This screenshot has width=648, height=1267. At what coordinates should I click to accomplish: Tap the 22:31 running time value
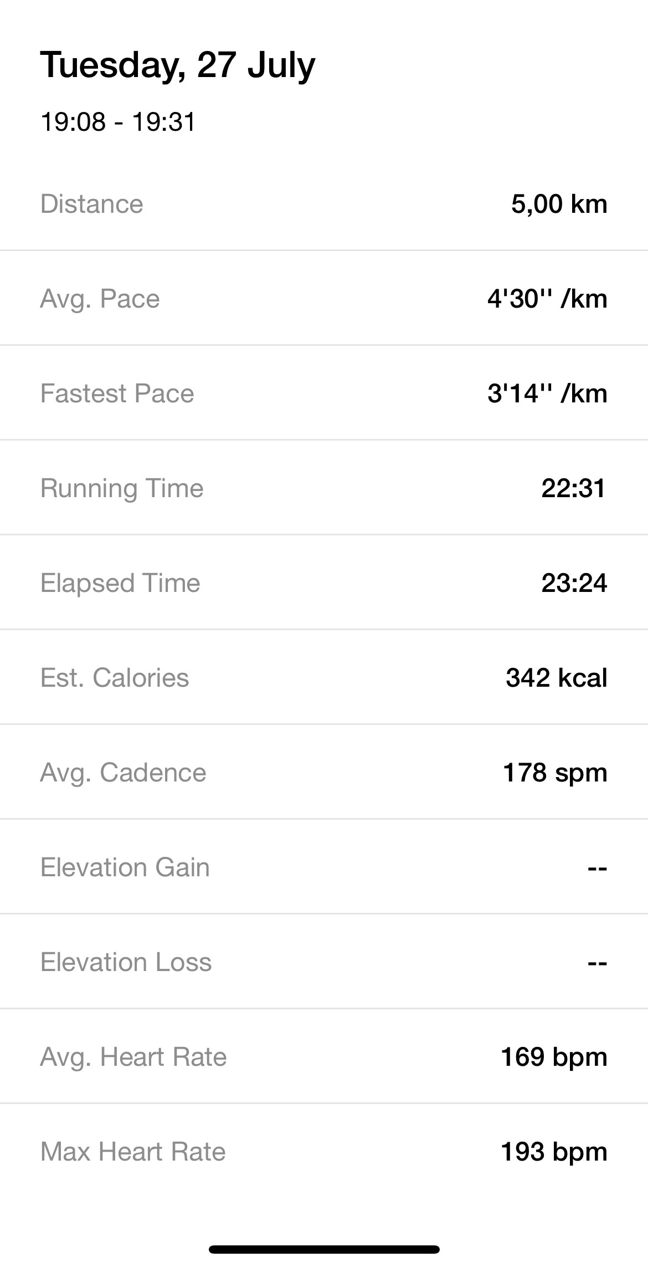[574, 488]
